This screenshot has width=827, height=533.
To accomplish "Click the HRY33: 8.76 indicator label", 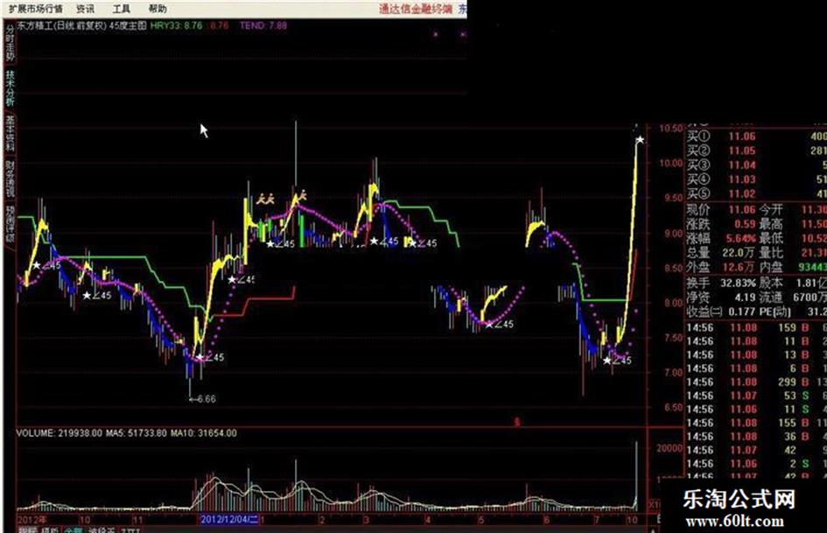I will point(176,25).
